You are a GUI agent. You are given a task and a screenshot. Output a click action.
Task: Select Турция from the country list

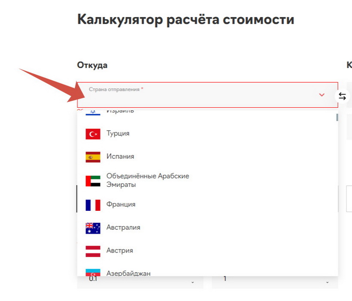118,134
